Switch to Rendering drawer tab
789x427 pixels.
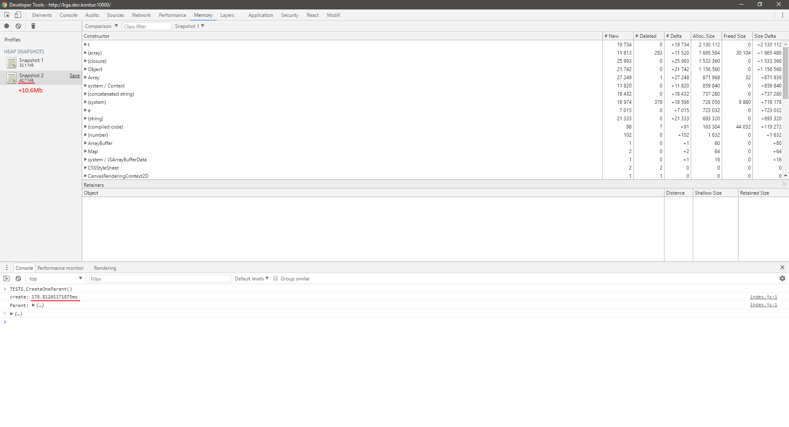pos(105,268)
